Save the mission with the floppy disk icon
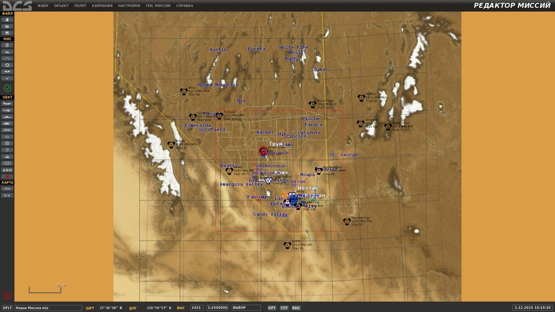 click(x=7, y=33)
